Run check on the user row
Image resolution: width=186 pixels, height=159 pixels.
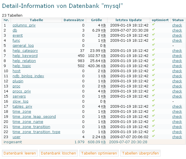click(x=177, y=137)
